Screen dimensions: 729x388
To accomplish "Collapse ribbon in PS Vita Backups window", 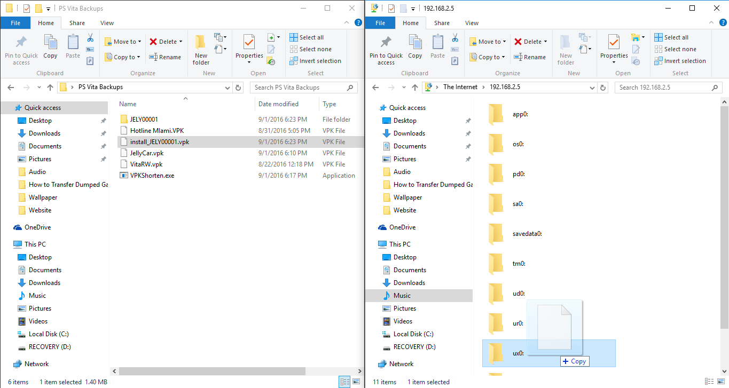I will pos(346,23).
